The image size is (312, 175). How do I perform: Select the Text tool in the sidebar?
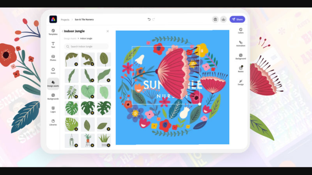tap(53, 45)
